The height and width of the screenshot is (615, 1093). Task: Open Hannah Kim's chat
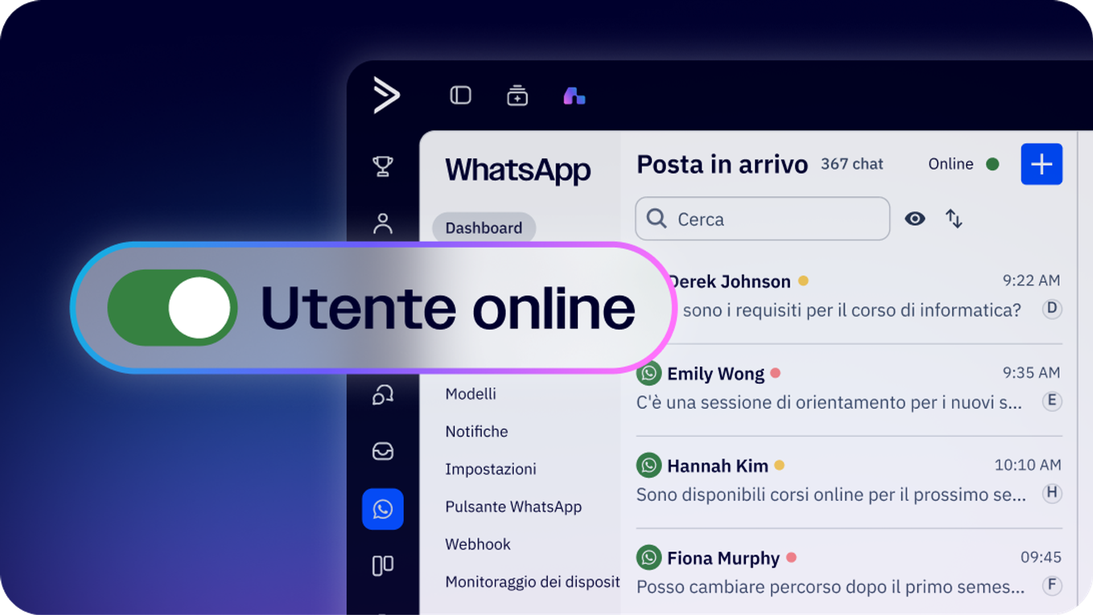pyautogui.click(x=849, y=482)
